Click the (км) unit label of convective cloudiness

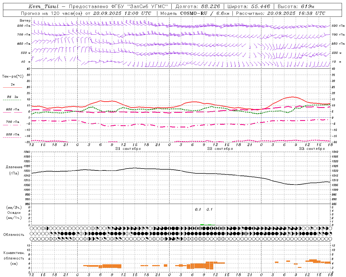pos(14,263)
